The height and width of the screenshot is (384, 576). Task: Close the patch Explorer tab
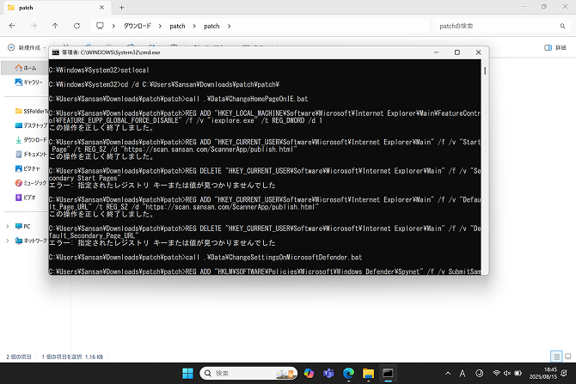[x=101, y=8]
